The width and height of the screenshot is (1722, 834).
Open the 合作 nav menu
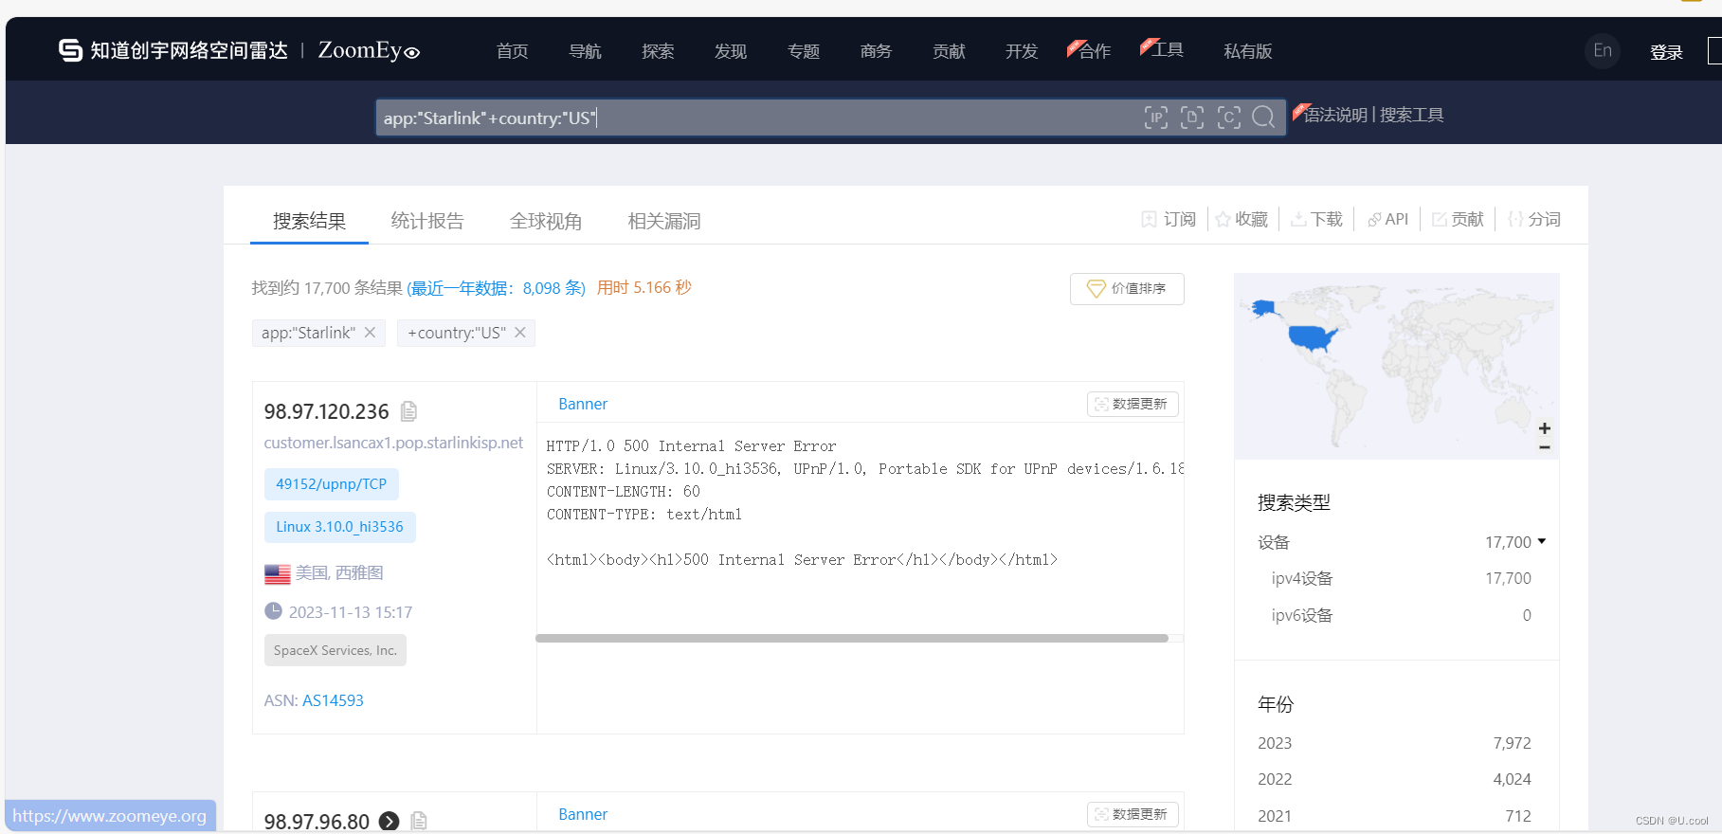(1095, 51)
